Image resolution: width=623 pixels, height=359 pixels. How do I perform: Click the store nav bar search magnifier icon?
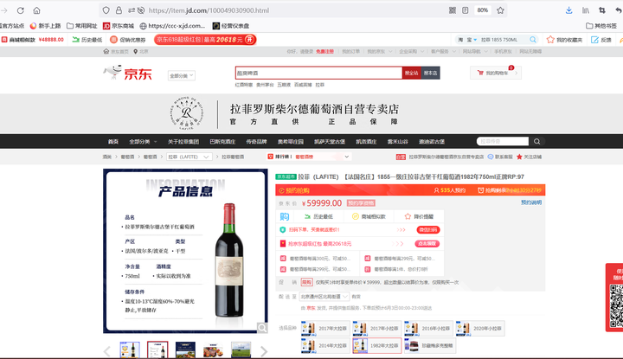click(536, 141)
